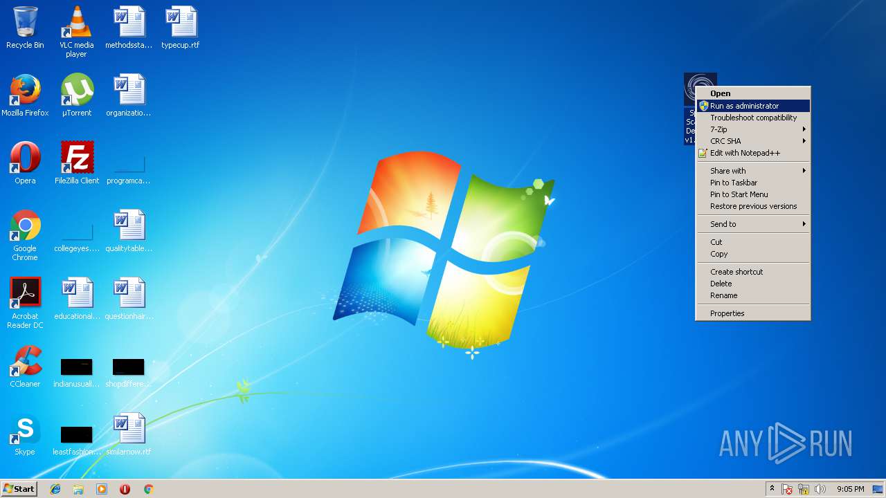Select the educational... Word document icon
The width and height of the screenshot is (886, 498).
(x=76, y=299)
